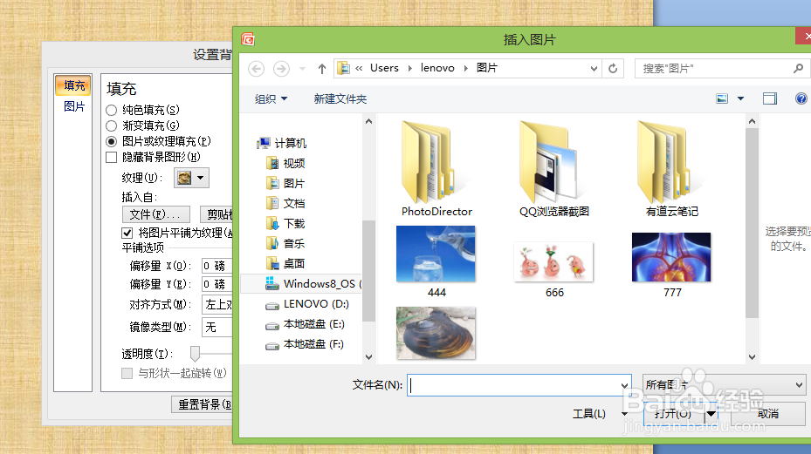Click the change view icon
The image size is (811, 454).
click(x=722, y=98)
